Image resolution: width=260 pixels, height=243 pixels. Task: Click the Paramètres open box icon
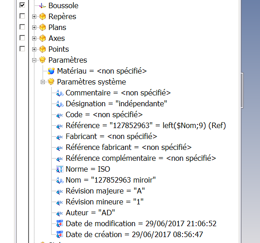(43, 60)
